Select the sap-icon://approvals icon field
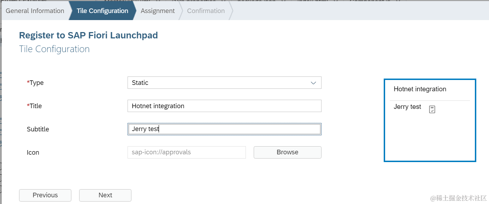The height and width of the screenshot is (204, 489). pyautogui.click(x=186, y=153)
